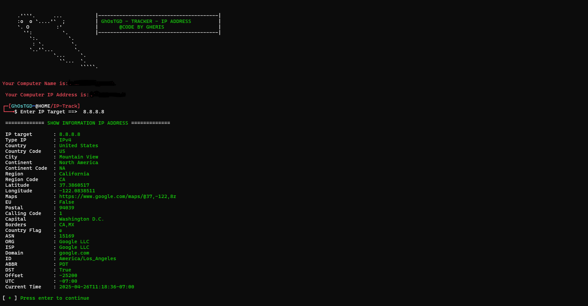The width and height of the screenshot is (588, 306).
Task: Click the 'IP target' field label
Action: click(19, 134)
